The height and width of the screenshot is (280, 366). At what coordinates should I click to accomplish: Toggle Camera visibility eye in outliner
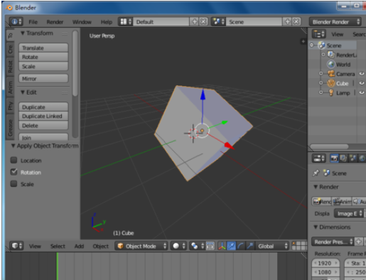[x=362, y=74]
